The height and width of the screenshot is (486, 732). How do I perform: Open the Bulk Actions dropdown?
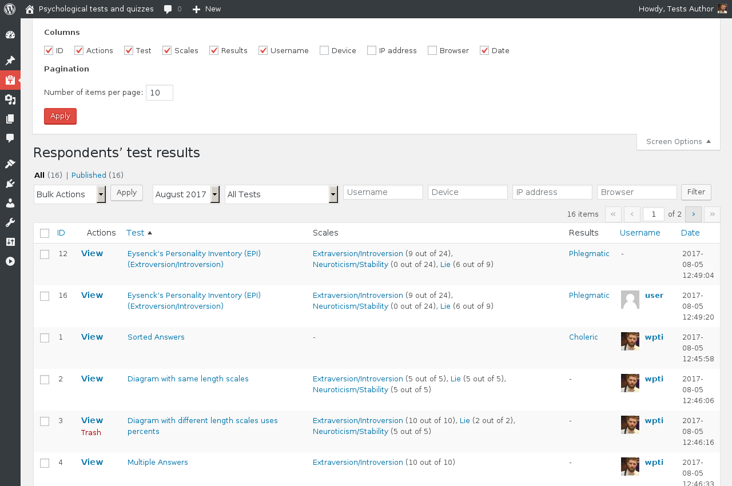pyautogui.click(x=70, y=194)
